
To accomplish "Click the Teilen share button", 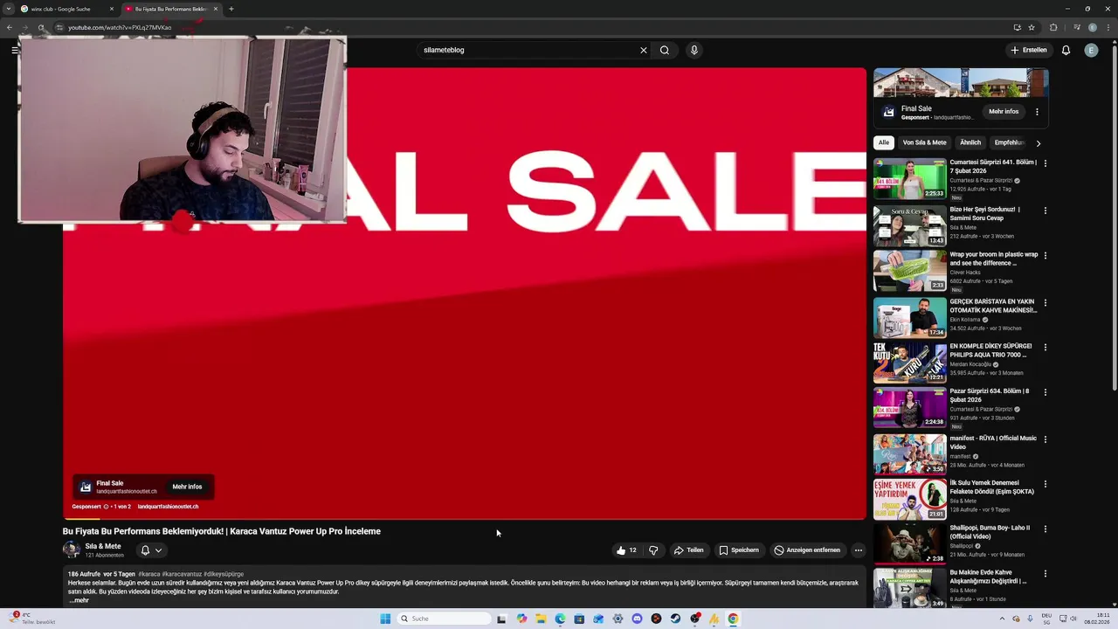I will tap(688, 550).
